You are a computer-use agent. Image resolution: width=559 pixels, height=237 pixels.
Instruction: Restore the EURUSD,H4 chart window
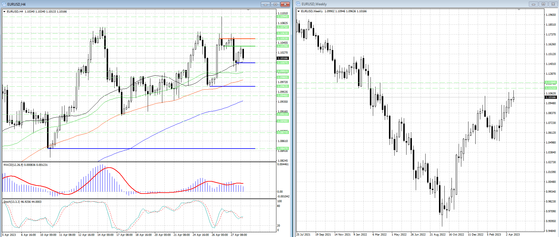pyautogui.click(x=275, y=4)
